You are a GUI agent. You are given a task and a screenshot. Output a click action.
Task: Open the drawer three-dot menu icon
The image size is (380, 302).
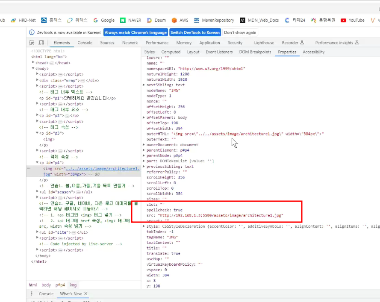click(x=32, y=293)
